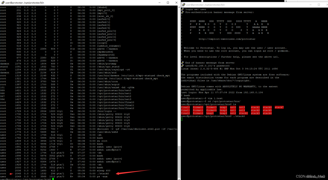Click the '[aufsd_pre/0]' kernel thread row
This screenshot has height=180, width=328.
click(x=58, y=31)
